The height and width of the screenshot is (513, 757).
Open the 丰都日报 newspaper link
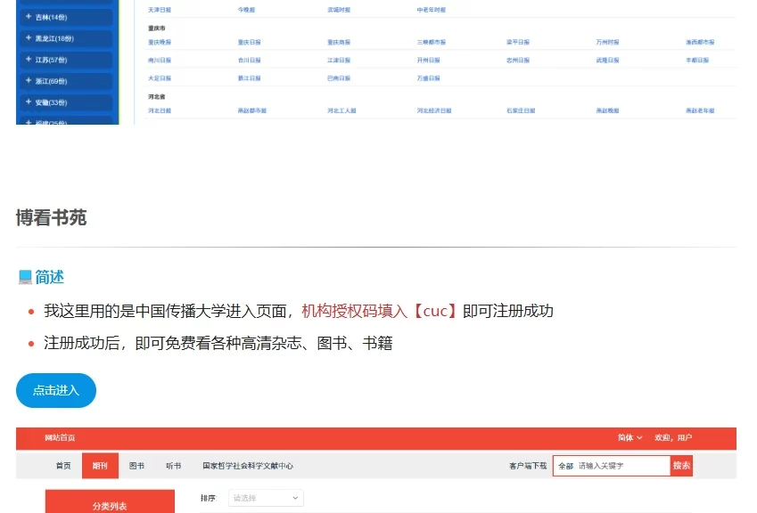697,61
